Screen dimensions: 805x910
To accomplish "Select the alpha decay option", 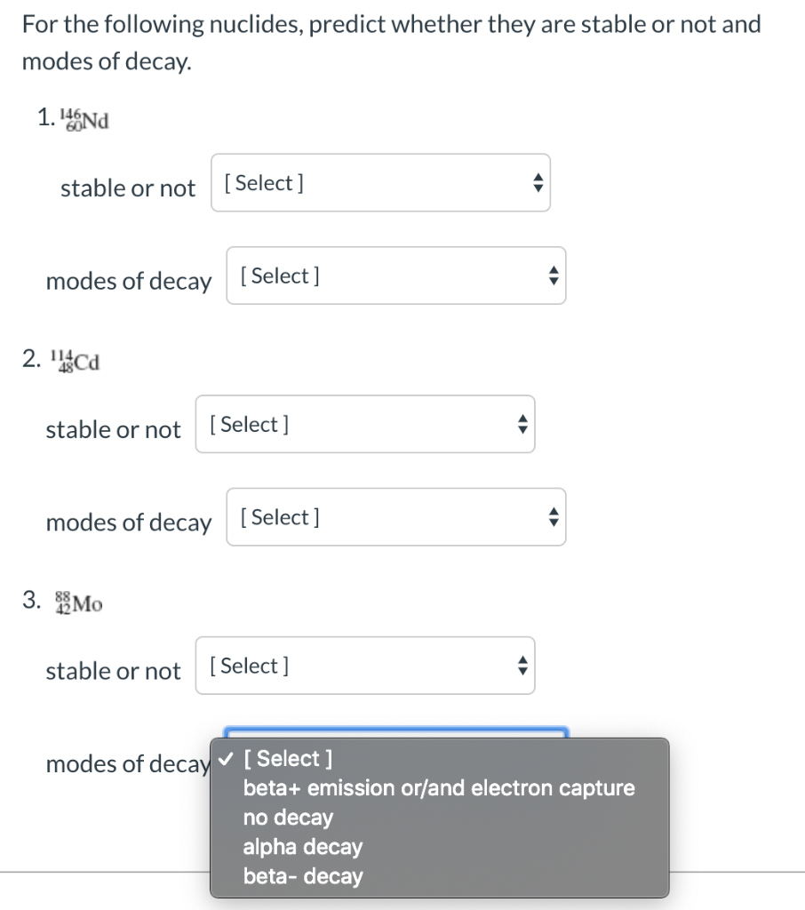I will [303, 847].
